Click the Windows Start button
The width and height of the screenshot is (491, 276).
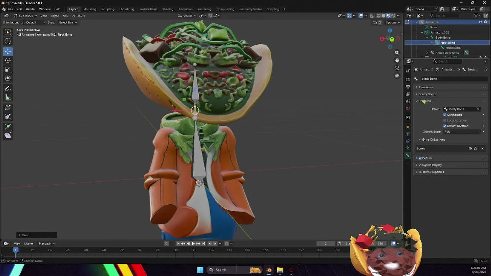[200, 270]
